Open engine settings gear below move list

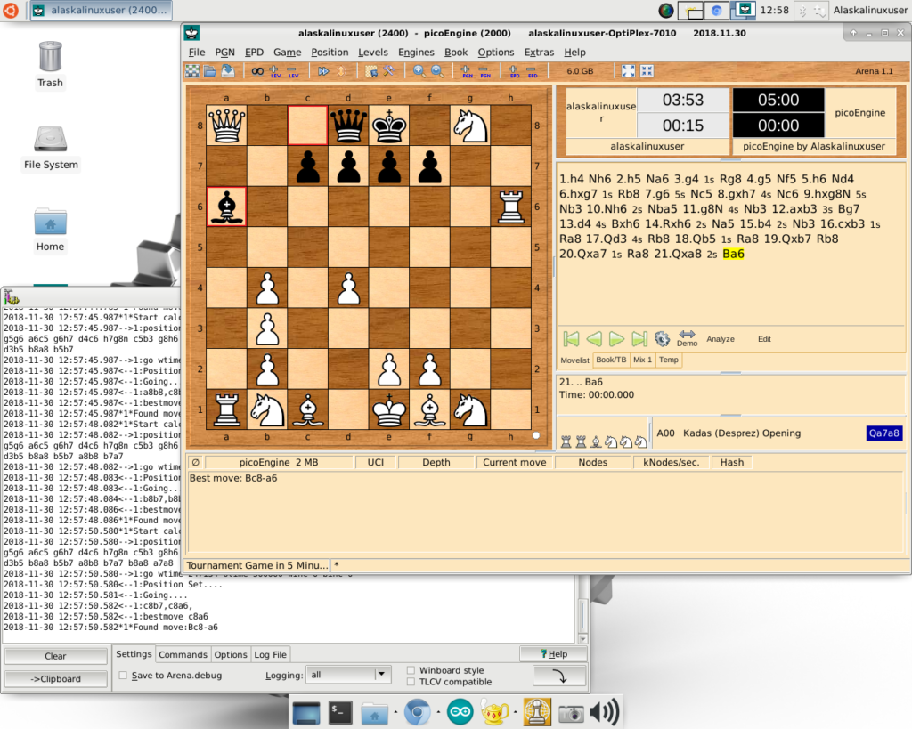pyautogui.click(x=662, y=339)
